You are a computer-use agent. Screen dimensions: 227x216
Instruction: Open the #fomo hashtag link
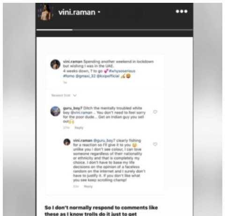click(x=69, y=76)
